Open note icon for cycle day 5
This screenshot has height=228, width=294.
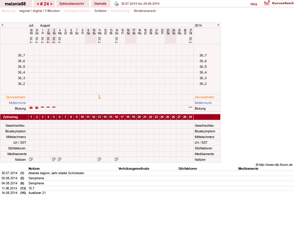pyautogui.click(x=54, y=159)
